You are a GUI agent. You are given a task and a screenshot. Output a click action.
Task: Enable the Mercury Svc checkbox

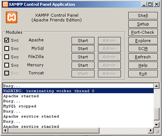pos(7,65)
